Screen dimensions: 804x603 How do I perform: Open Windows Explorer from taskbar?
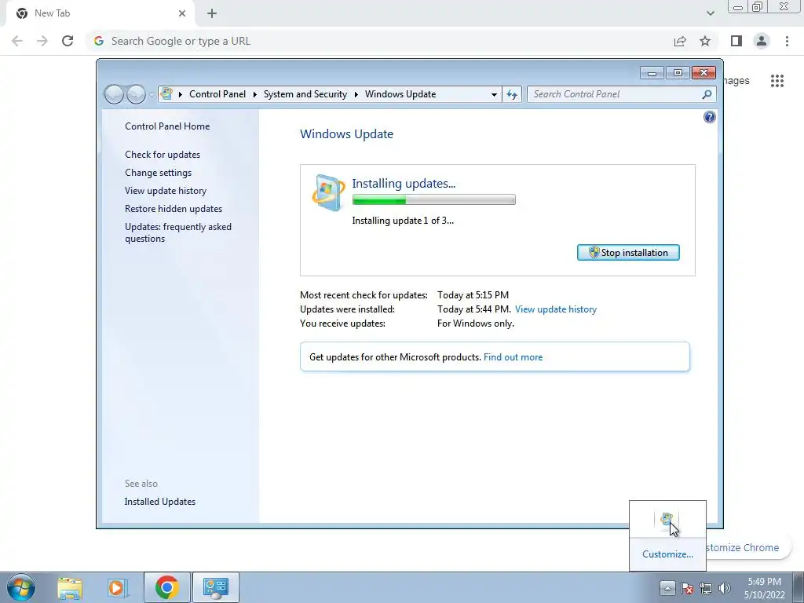coord(70,587)
